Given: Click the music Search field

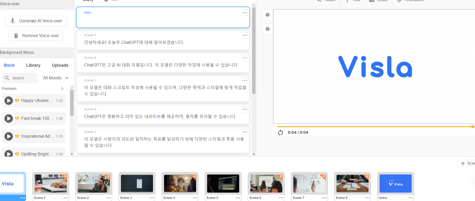Looking at the screenshot, I should 20,78.
